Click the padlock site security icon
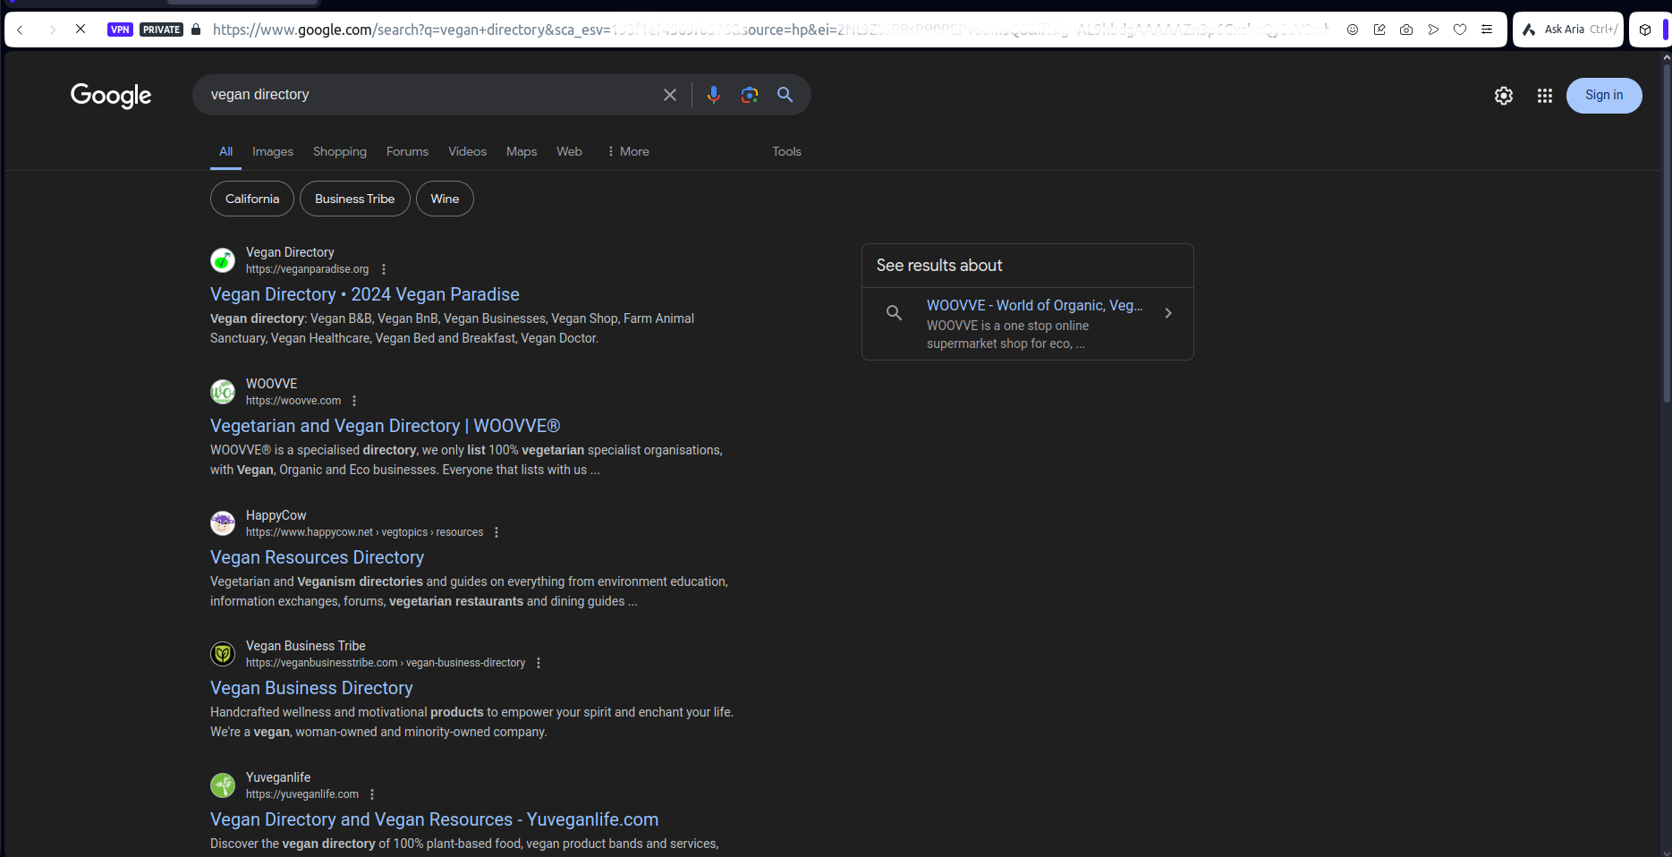 [196, 30]
